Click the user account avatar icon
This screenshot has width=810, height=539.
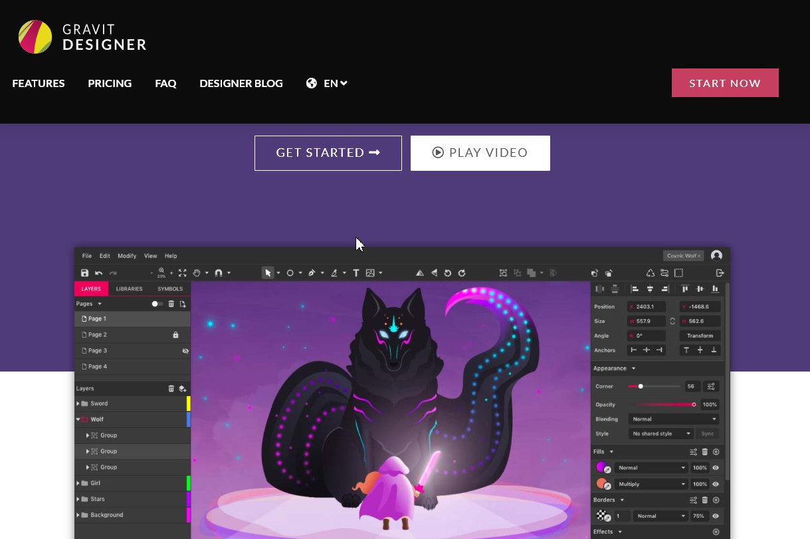click(716, 256)
